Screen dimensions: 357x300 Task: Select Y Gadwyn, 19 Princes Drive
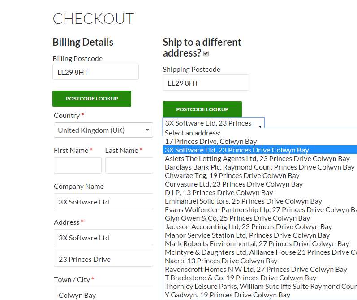tap(260, 295)
